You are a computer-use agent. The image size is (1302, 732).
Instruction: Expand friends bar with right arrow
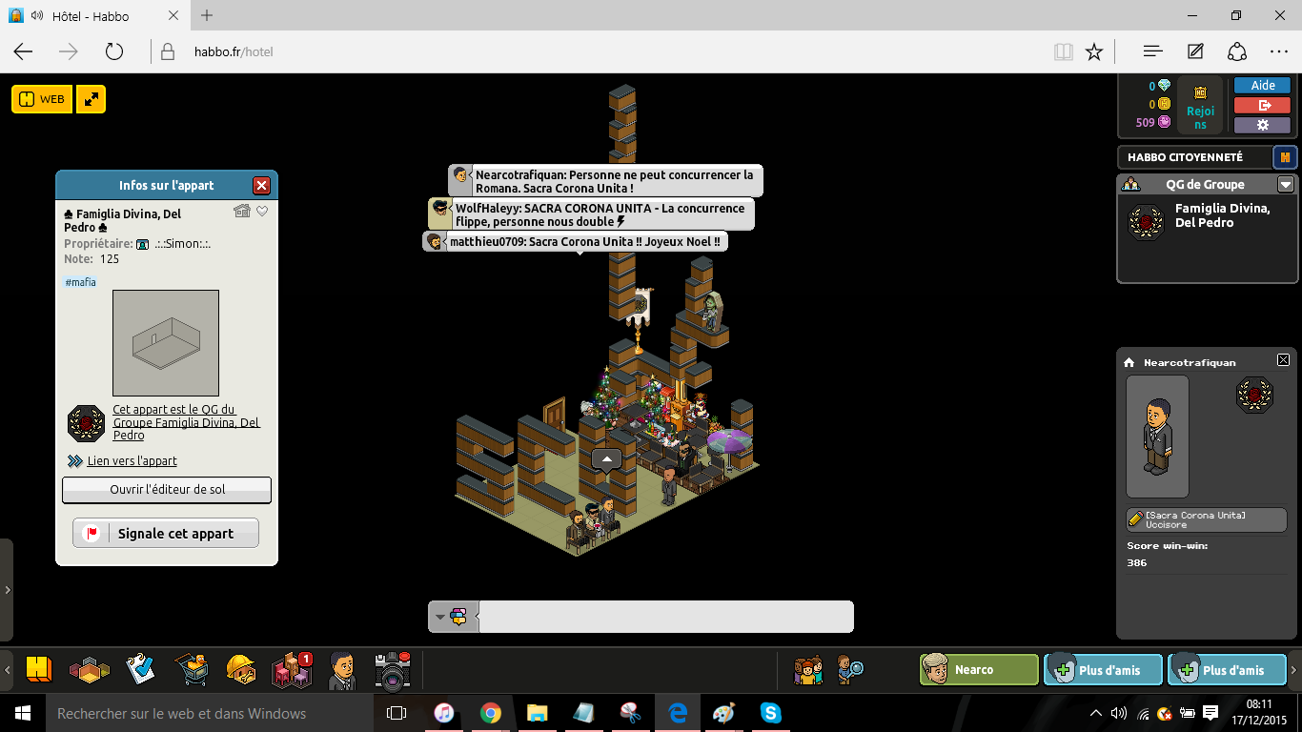tap(1295, 670)
